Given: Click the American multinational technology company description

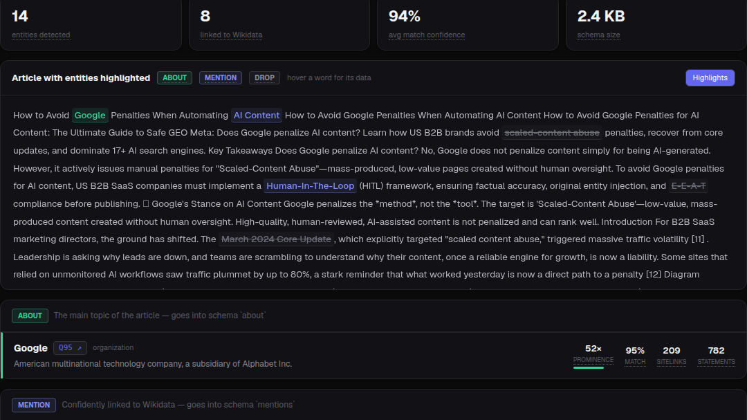Looking at the screenshot, I should [153, 364].
